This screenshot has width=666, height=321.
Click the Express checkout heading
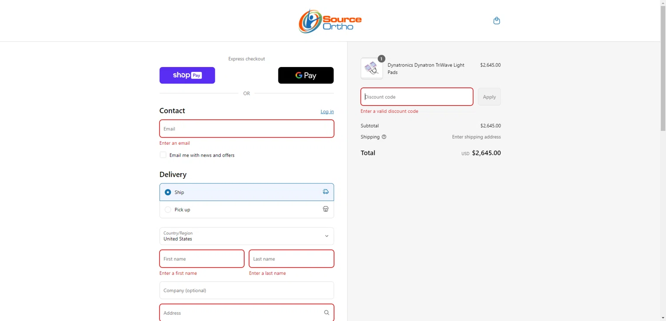[246, 59]
